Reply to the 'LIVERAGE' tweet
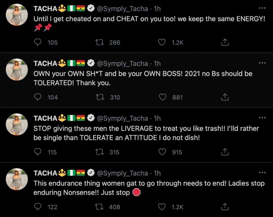The height and width of the screenshot is (217, 273). (x=38, y=152)
